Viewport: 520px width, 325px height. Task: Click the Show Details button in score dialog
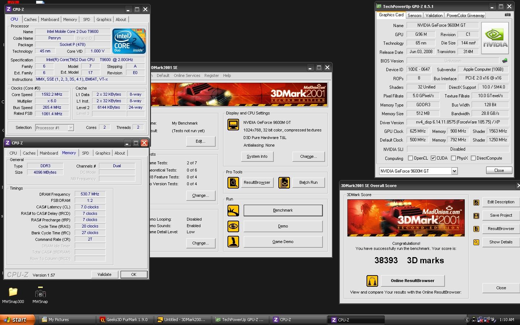tap(501, 242)
